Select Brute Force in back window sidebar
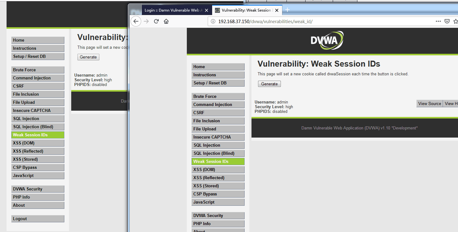Image resolution: width=458 pixels, height=232 pixels. (x=38, y=70)
